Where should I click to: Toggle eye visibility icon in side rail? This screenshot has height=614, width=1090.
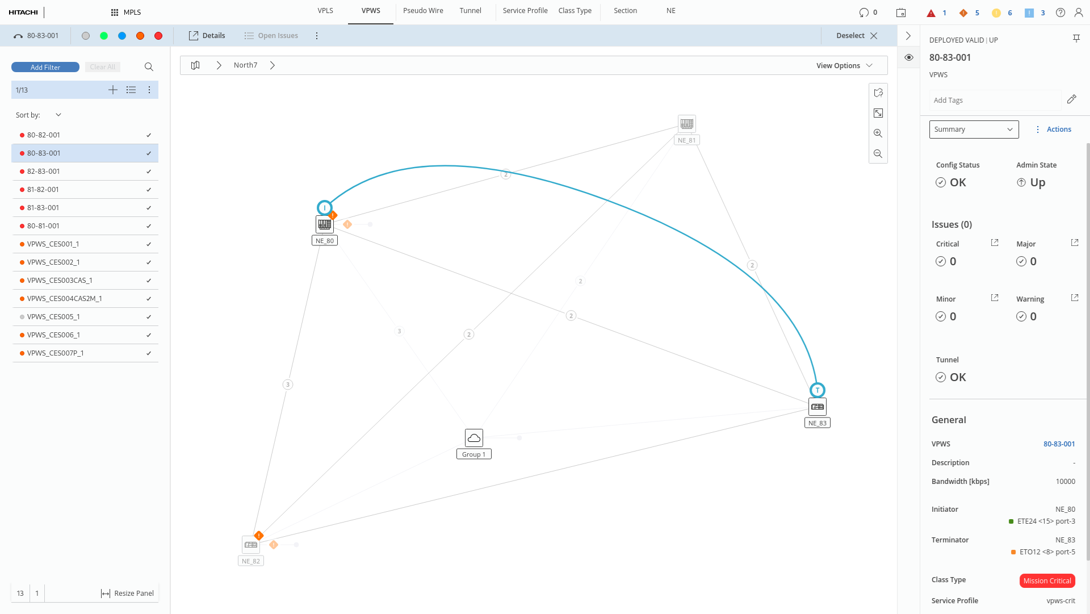(x=909, y=57)
